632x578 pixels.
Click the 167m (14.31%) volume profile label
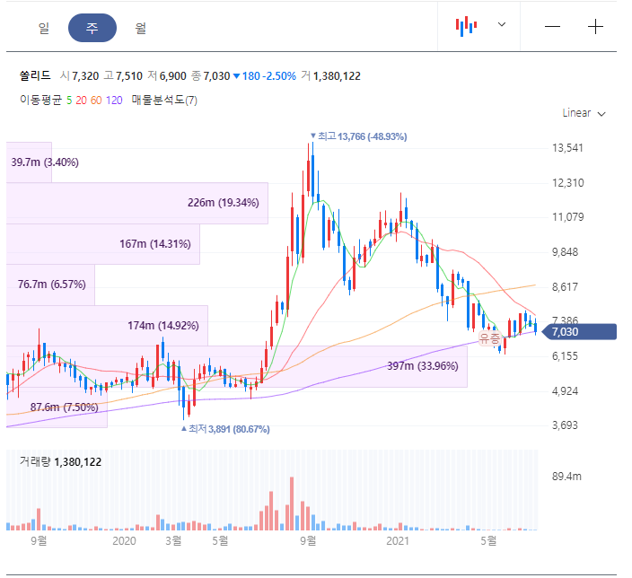click(155, 244)
